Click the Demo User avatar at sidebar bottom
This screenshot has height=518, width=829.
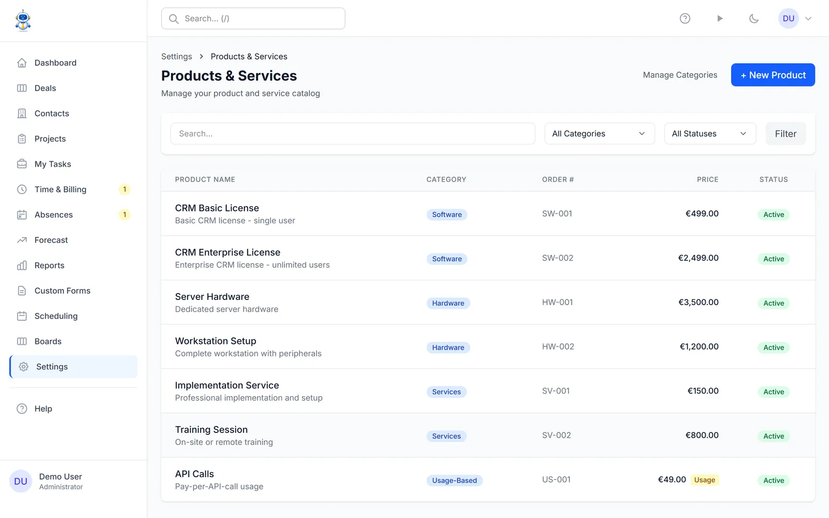21,481
